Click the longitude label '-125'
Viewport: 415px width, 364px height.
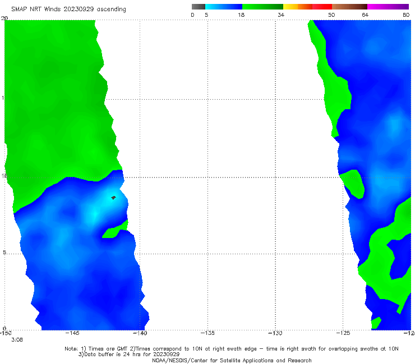coord(343,333)
